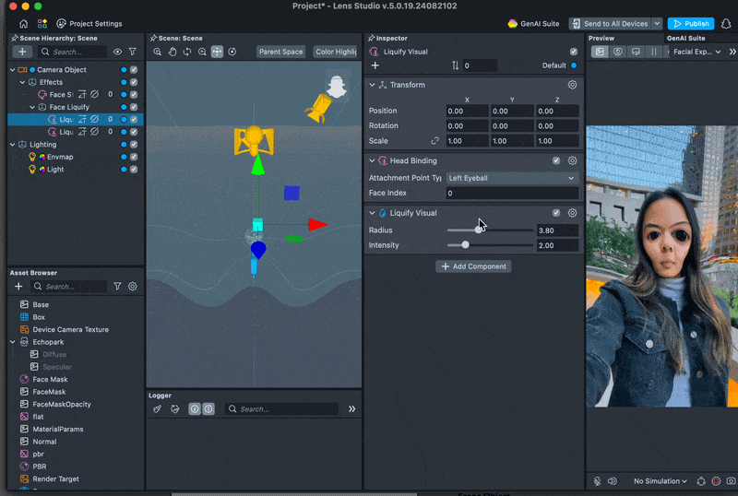Toggle the Camera Object enabled checkbox
This screenshot has height=496, width=738.
(134, 70)
